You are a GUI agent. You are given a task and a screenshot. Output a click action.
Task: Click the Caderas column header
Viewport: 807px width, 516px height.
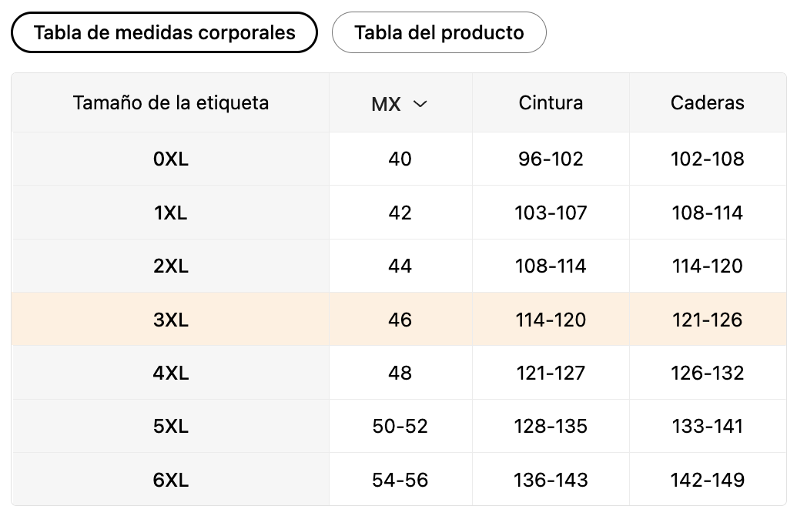[x=708, y=102]
